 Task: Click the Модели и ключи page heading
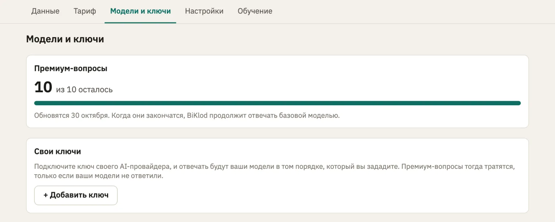[x=65, y=39]
